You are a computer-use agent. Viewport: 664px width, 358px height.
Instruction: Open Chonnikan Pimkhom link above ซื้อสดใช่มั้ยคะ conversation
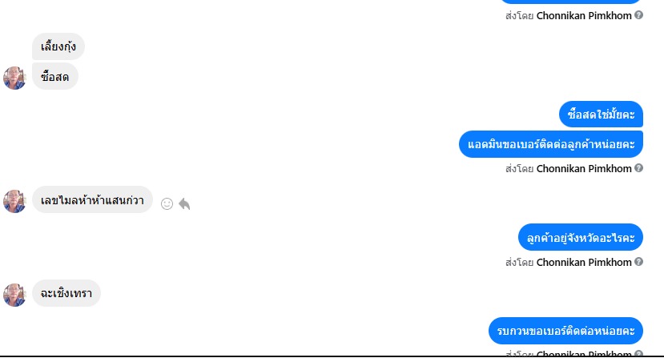584,16
